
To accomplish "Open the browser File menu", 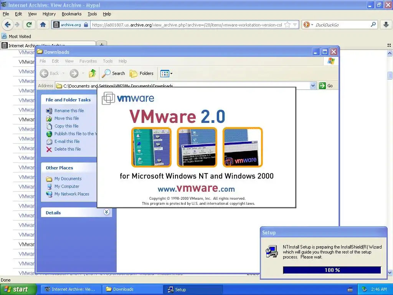I will (6, 14).
